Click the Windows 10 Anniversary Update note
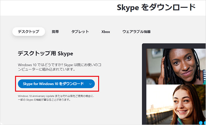The height and width of the screenshot is (125, 206). [x=56, y=98]
